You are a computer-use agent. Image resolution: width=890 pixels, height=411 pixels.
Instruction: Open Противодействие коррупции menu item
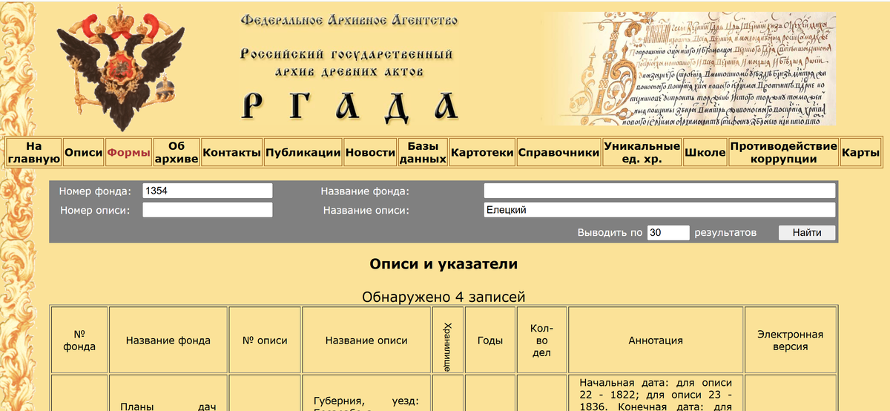(x=783, y=152)
